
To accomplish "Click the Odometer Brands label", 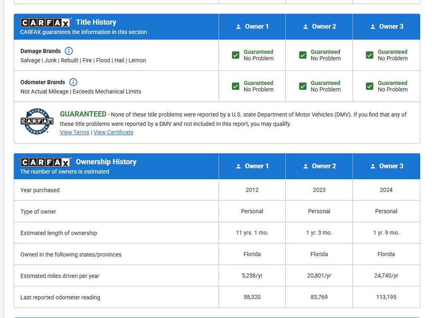I will 43,82.
